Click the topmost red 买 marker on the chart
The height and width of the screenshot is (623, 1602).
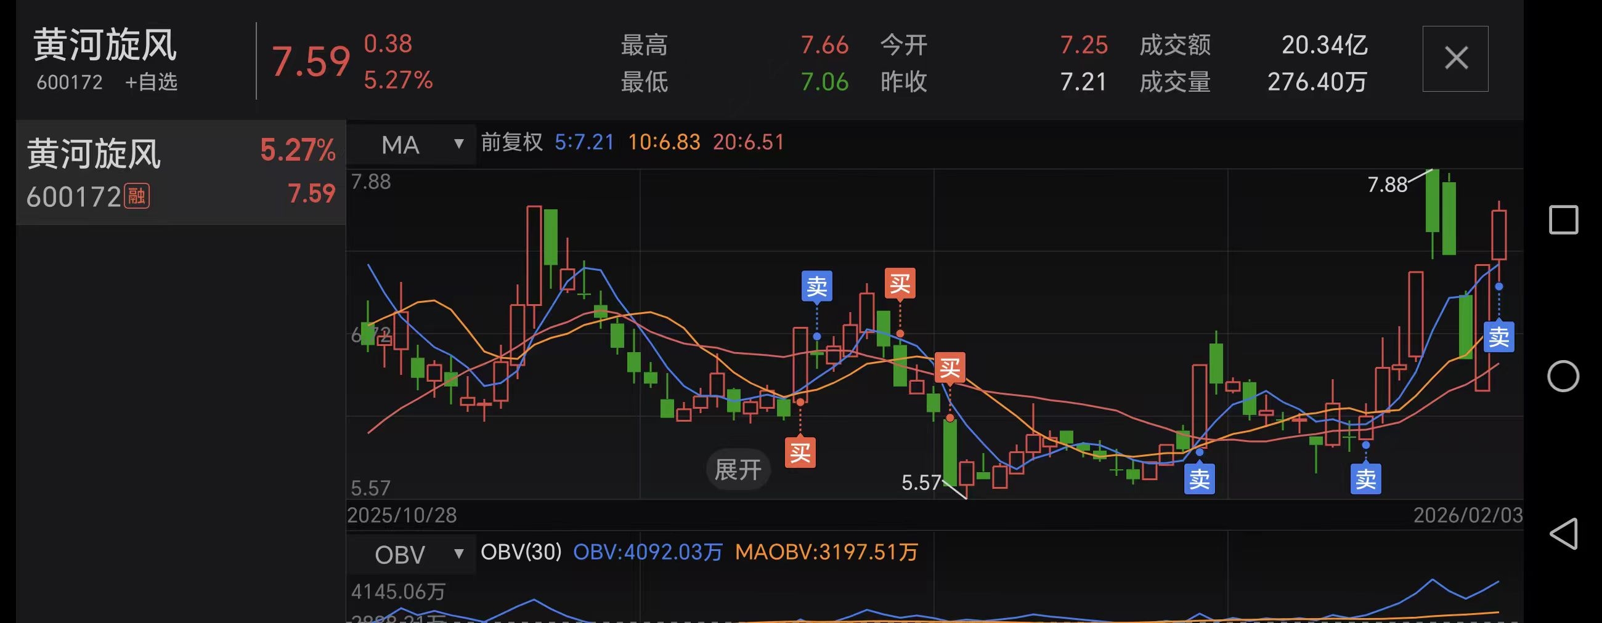tap(900, 284)
